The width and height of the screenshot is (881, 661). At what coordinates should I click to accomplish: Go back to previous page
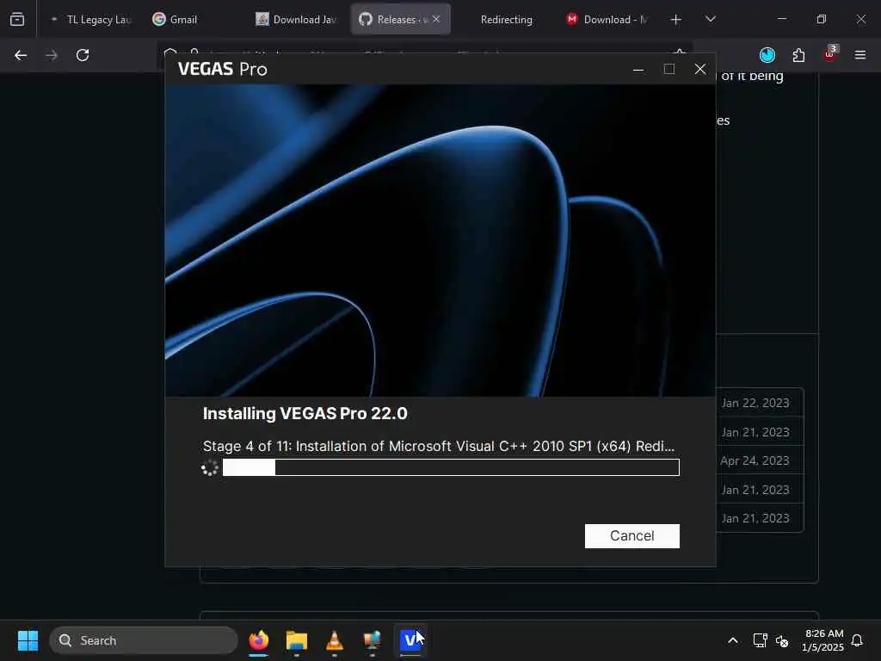click(x=21, y=55)
